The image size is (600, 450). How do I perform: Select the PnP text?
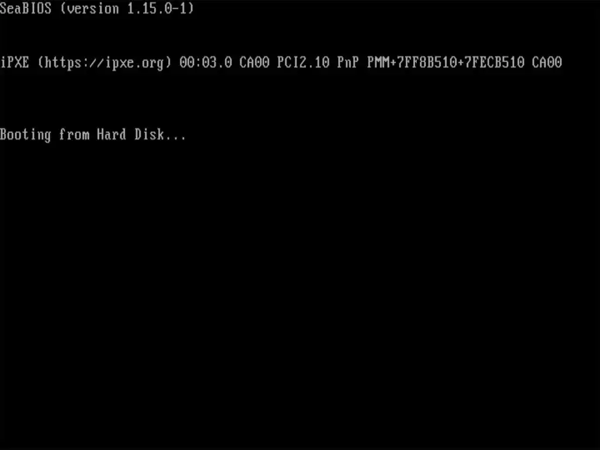pyautogui.click(x=348, y=62)
